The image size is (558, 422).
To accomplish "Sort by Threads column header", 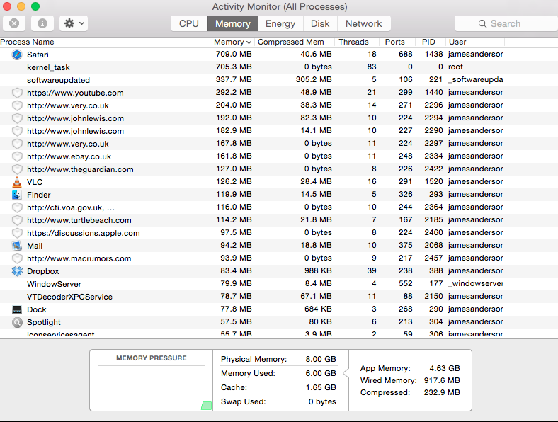I will tap(357, 42).
